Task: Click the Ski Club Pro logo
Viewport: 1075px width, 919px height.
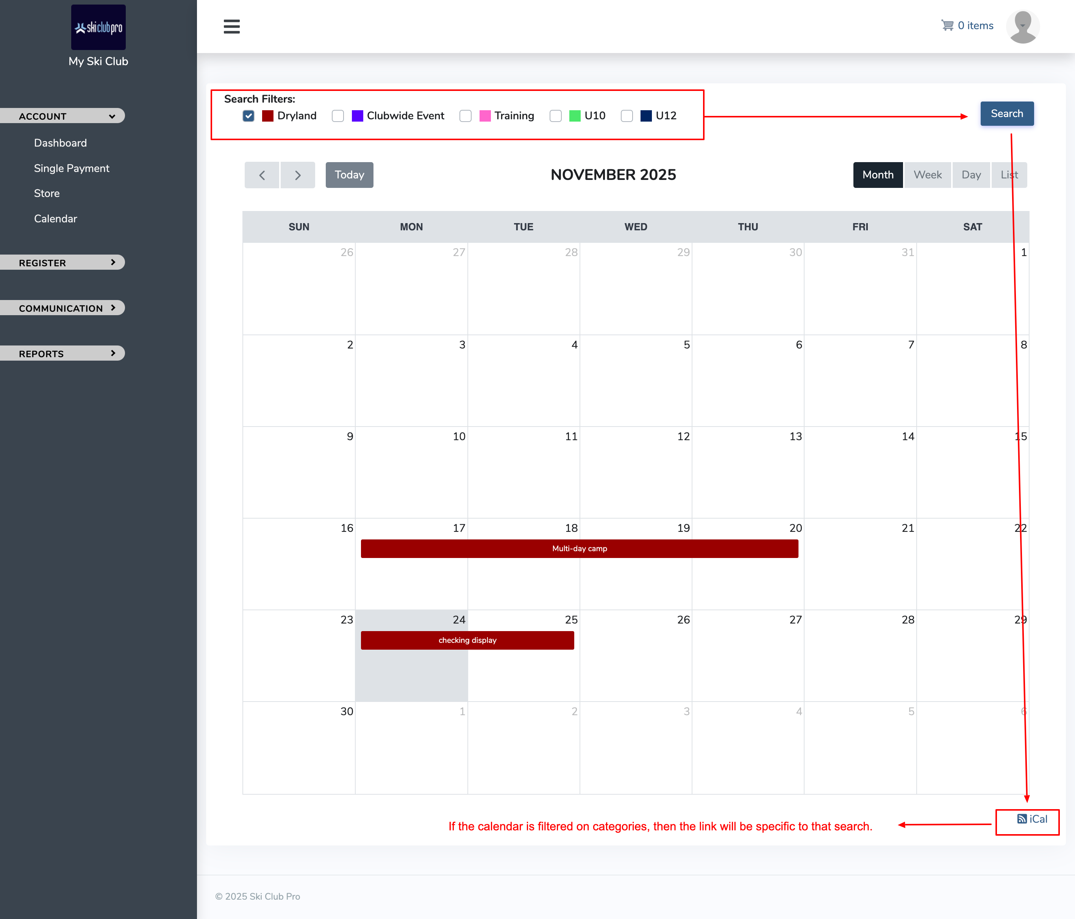Action: [x=98, y=28]
